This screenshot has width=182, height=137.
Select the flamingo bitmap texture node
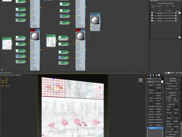(7, 43)
